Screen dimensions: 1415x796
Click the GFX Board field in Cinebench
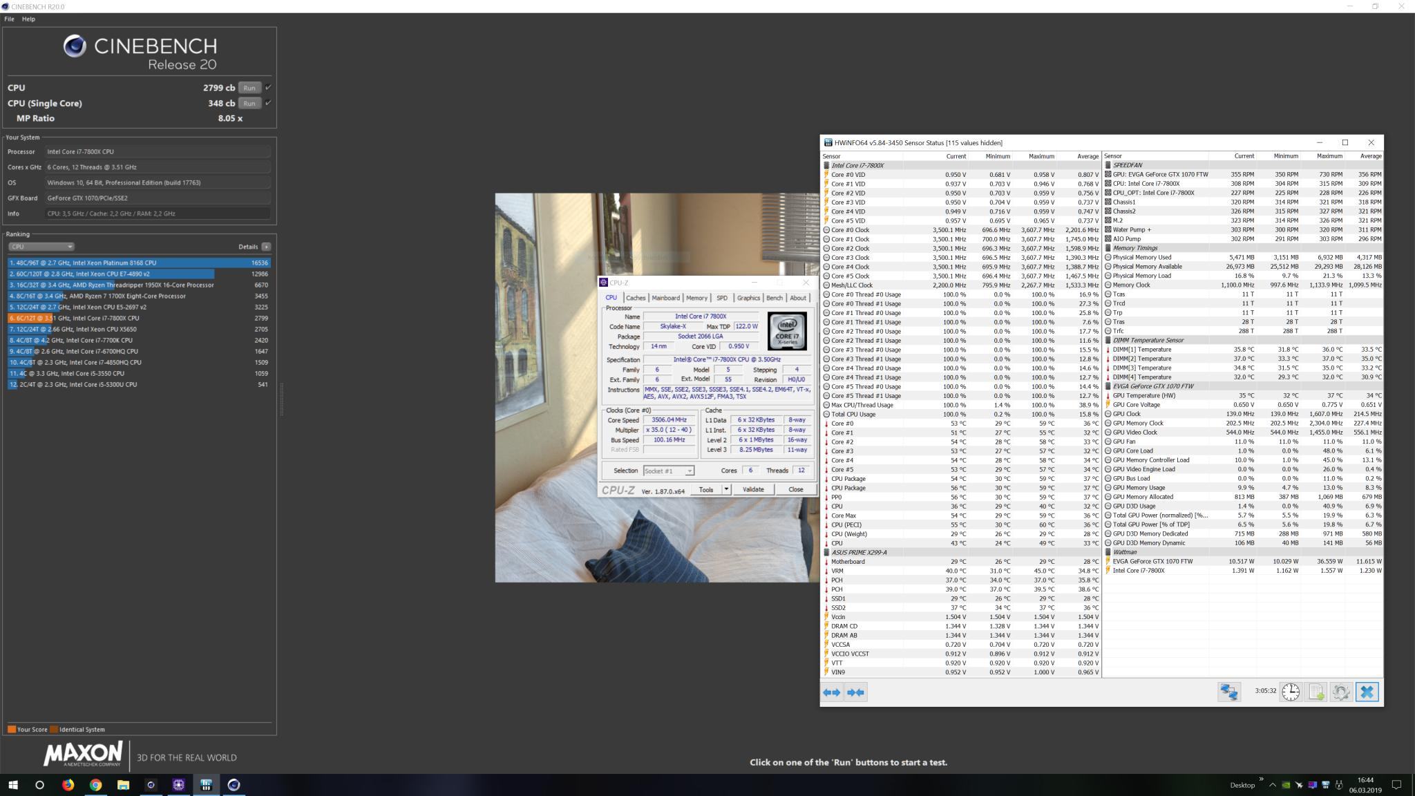pyautogui.click(x=158, y=198)
